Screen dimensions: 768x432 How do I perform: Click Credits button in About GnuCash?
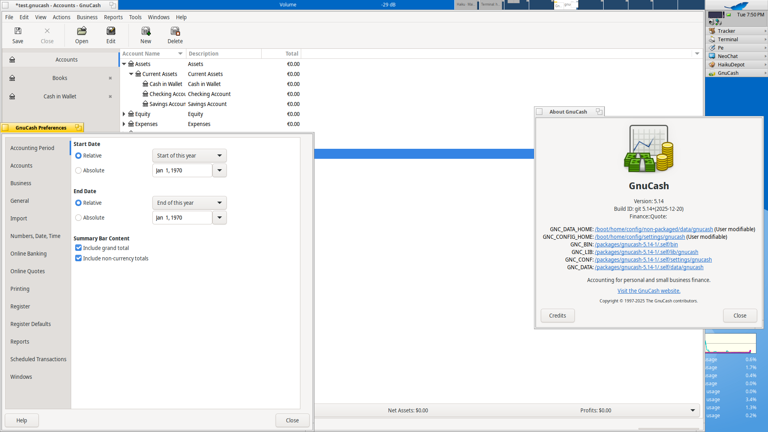click(558, 316)
